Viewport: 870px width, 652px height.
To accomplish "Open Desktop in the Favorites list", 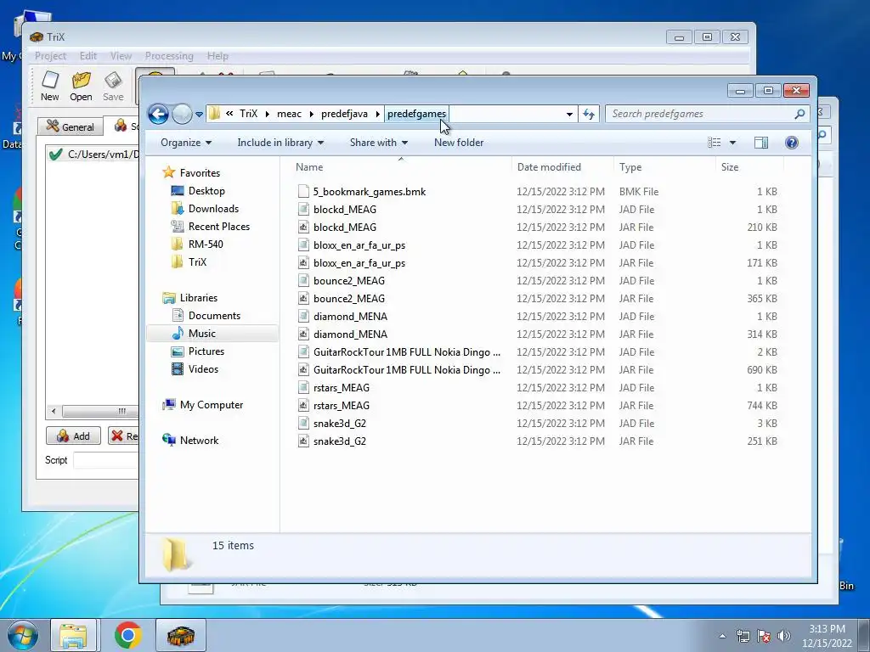I will pyautogui.click(x=206, y=191).
